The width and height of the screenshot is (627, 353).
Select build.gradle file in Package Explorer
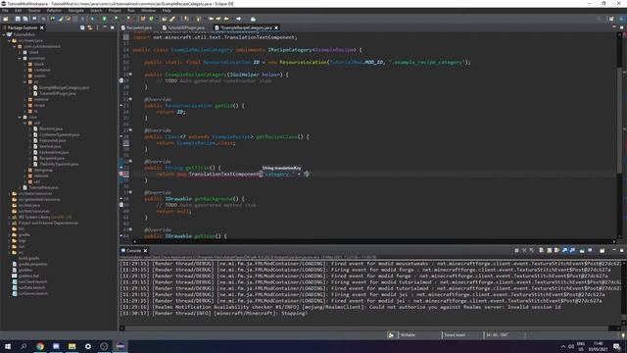pos(28,258)
